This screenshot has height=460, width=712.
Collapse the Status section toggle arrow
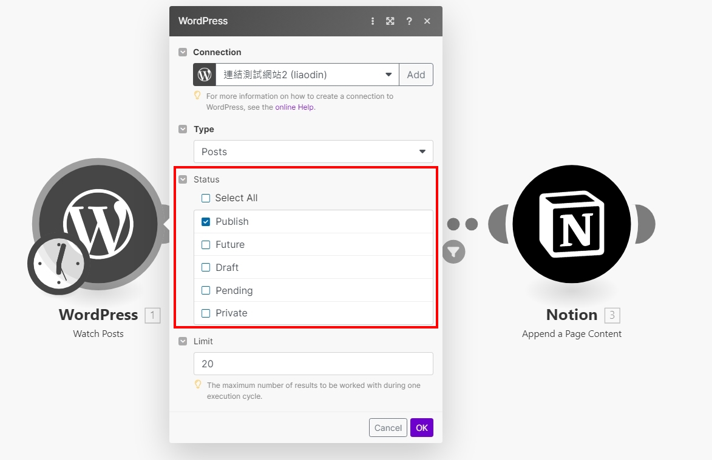(x=183, y=179)
